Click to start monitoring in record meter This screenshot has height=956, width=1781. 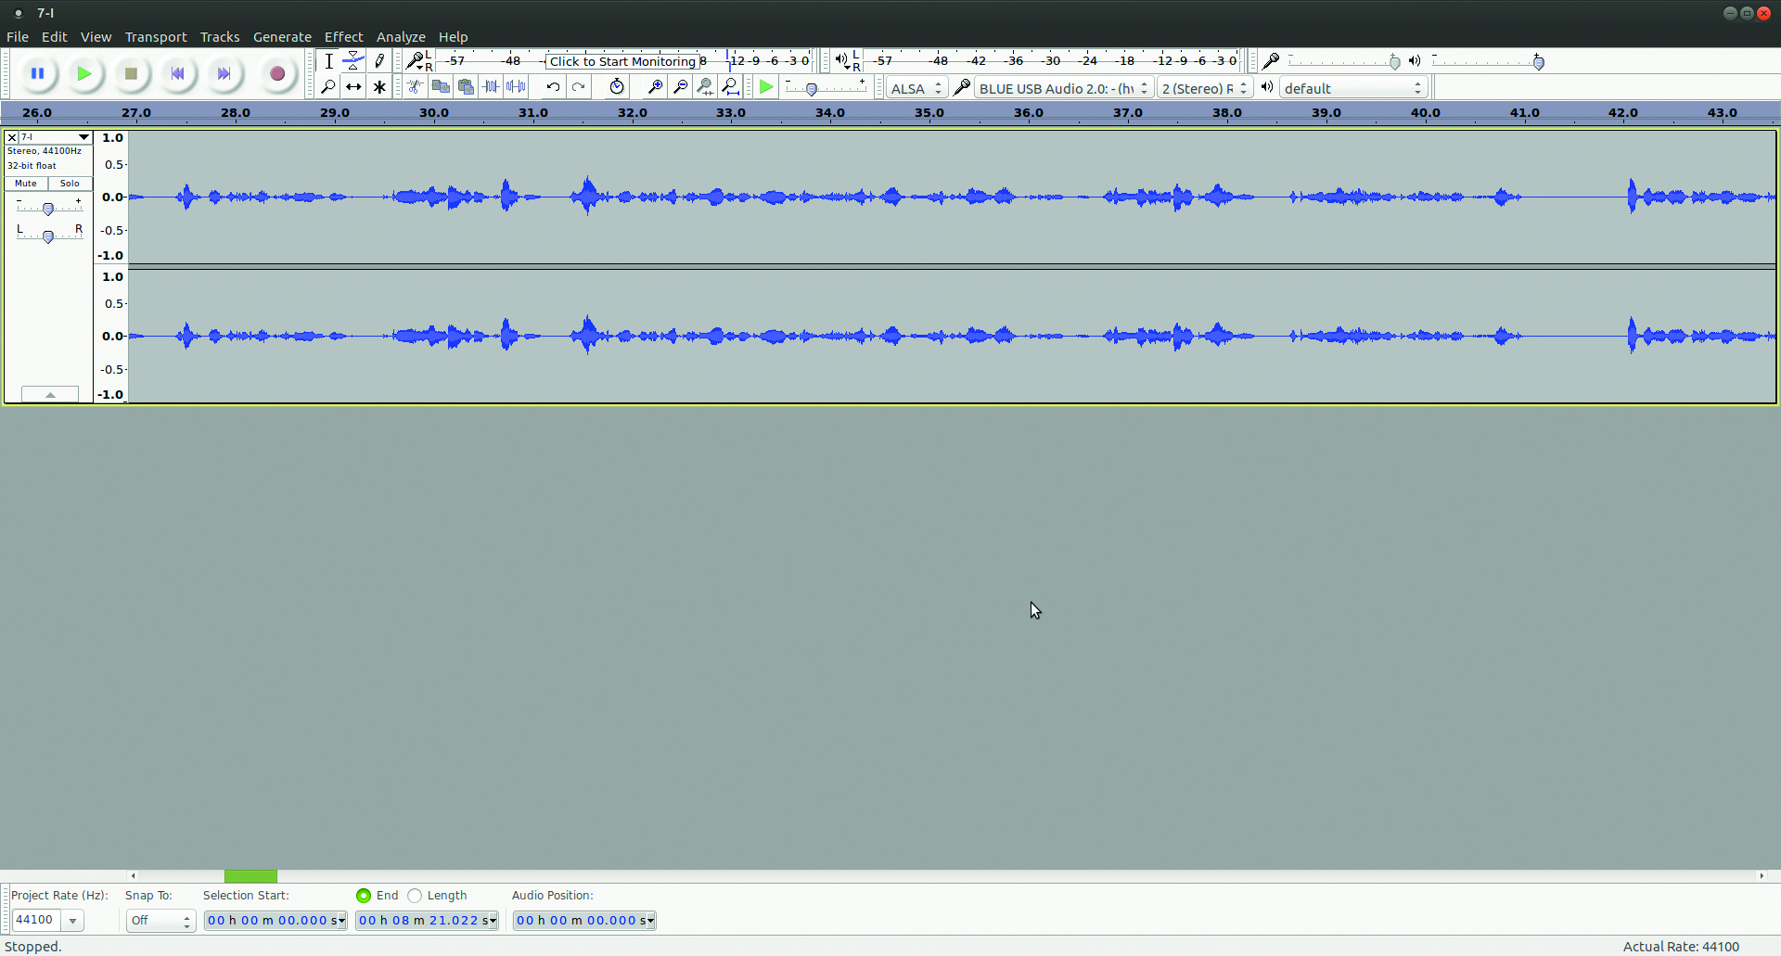[x=622, y=61]
